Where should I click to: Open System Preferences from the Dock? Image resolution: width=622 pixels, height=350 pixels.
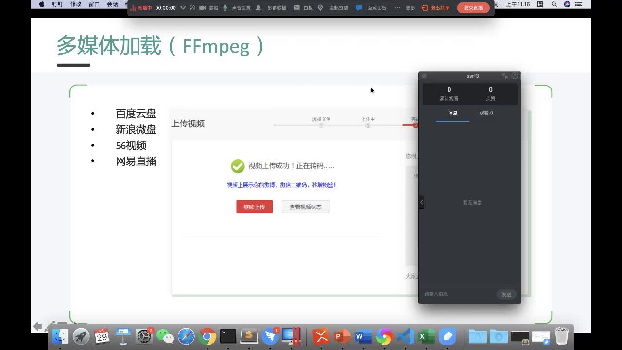(144, 336)
